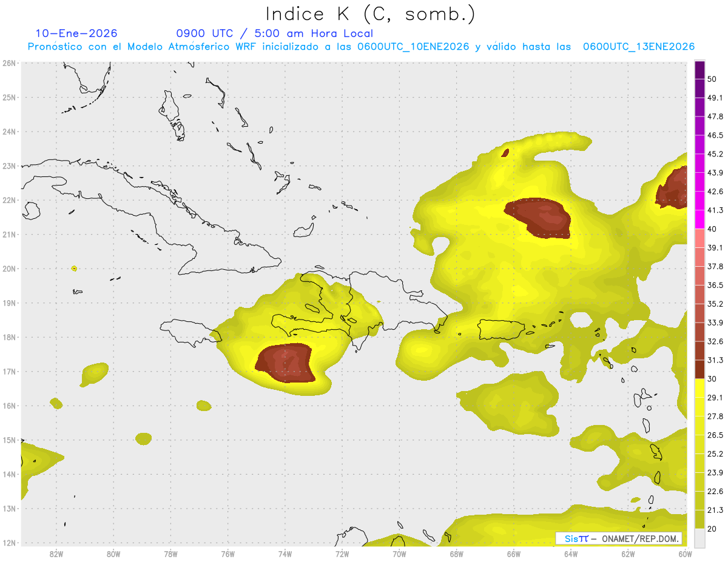Image resolution: width=728 pixels, height=562 pixels.
Task: Click the '17N' latitude axis label
Action: tap(9, 371)
